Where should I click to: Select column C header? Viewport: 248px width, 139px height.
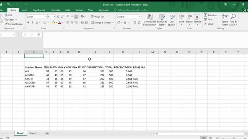[34, 52]
